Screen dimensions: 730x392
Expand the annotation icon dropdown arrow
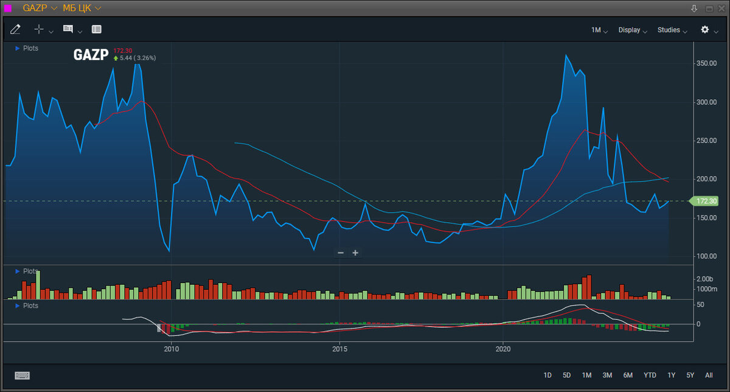pyautogui.click(x=80, y=31)
